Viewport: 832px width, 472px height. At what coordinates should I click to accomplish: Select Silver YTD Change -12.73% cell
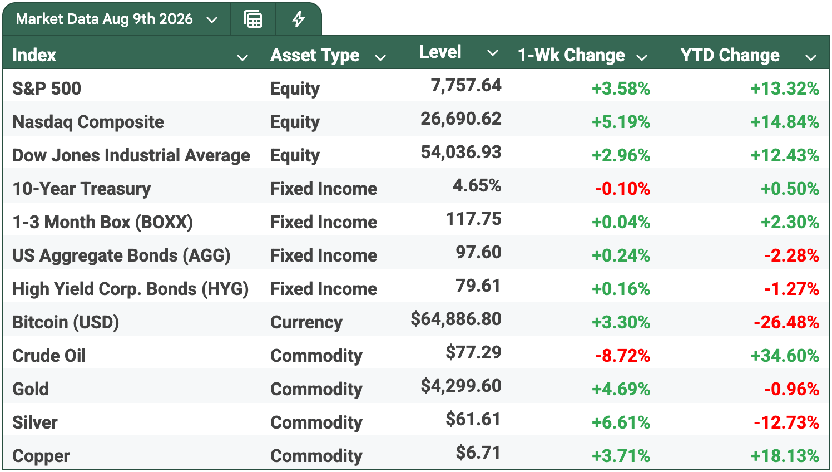(x=786, y=422)
